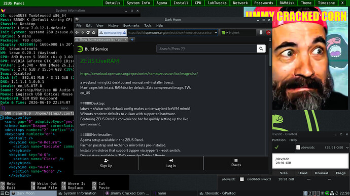This screenshot has height=196, width=350.
Task: Select the /dev/sdc 28.91 GiB disk graphic
Action: [x=310, y=161]
